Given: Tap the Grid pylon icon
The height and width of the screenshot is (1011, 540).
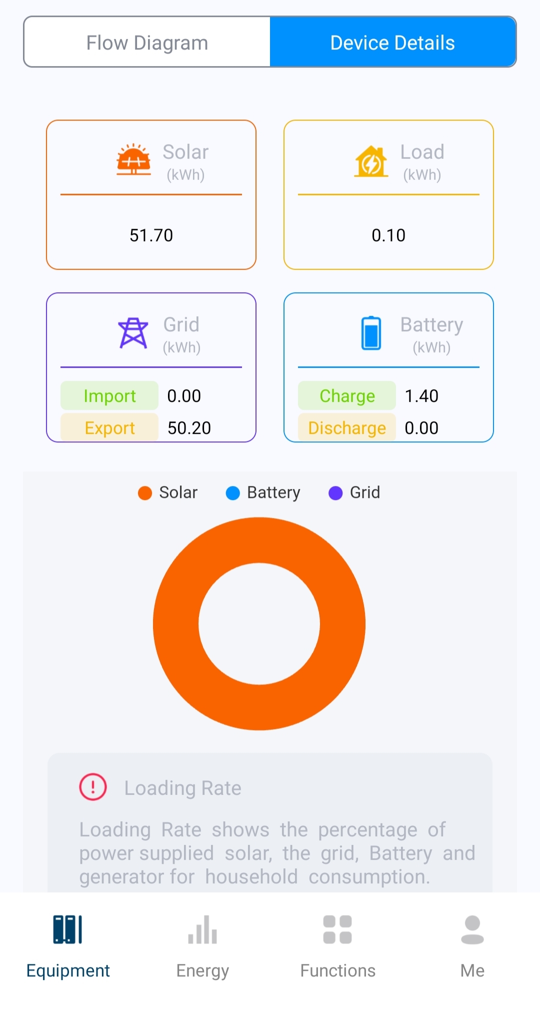Looking at the screenshot, I should pyautogui.click(x=133, y=333).
